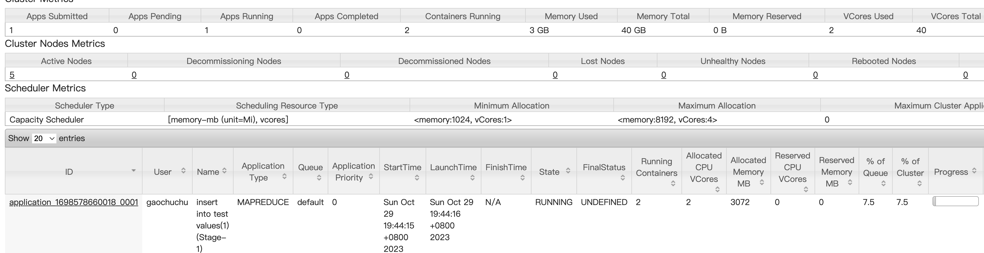Select the VCores Total 40 value
984x253 pixels.
coord(921,30)
